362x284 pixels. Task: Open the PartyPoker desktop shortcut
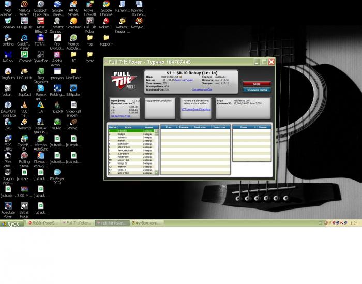(x=139, y=23)
